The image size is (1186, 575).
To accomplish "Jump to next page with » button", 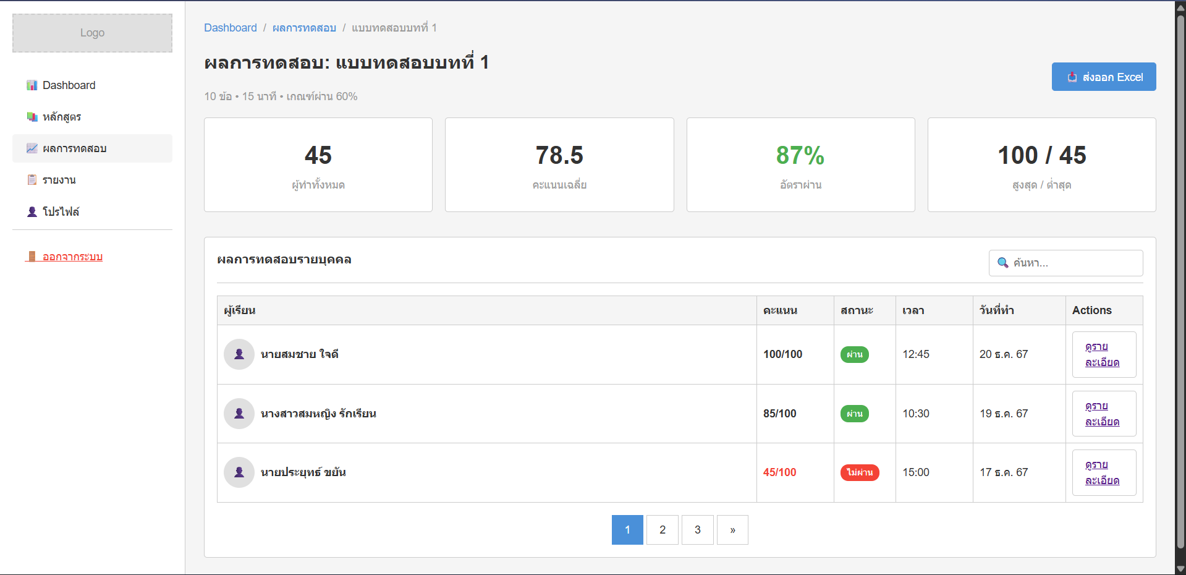I will tap(732, 530).
